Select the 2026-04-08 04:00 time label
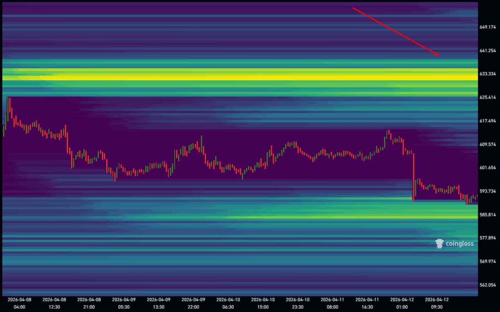Viewport: 500px width, 312px height. tap(19, 303)
